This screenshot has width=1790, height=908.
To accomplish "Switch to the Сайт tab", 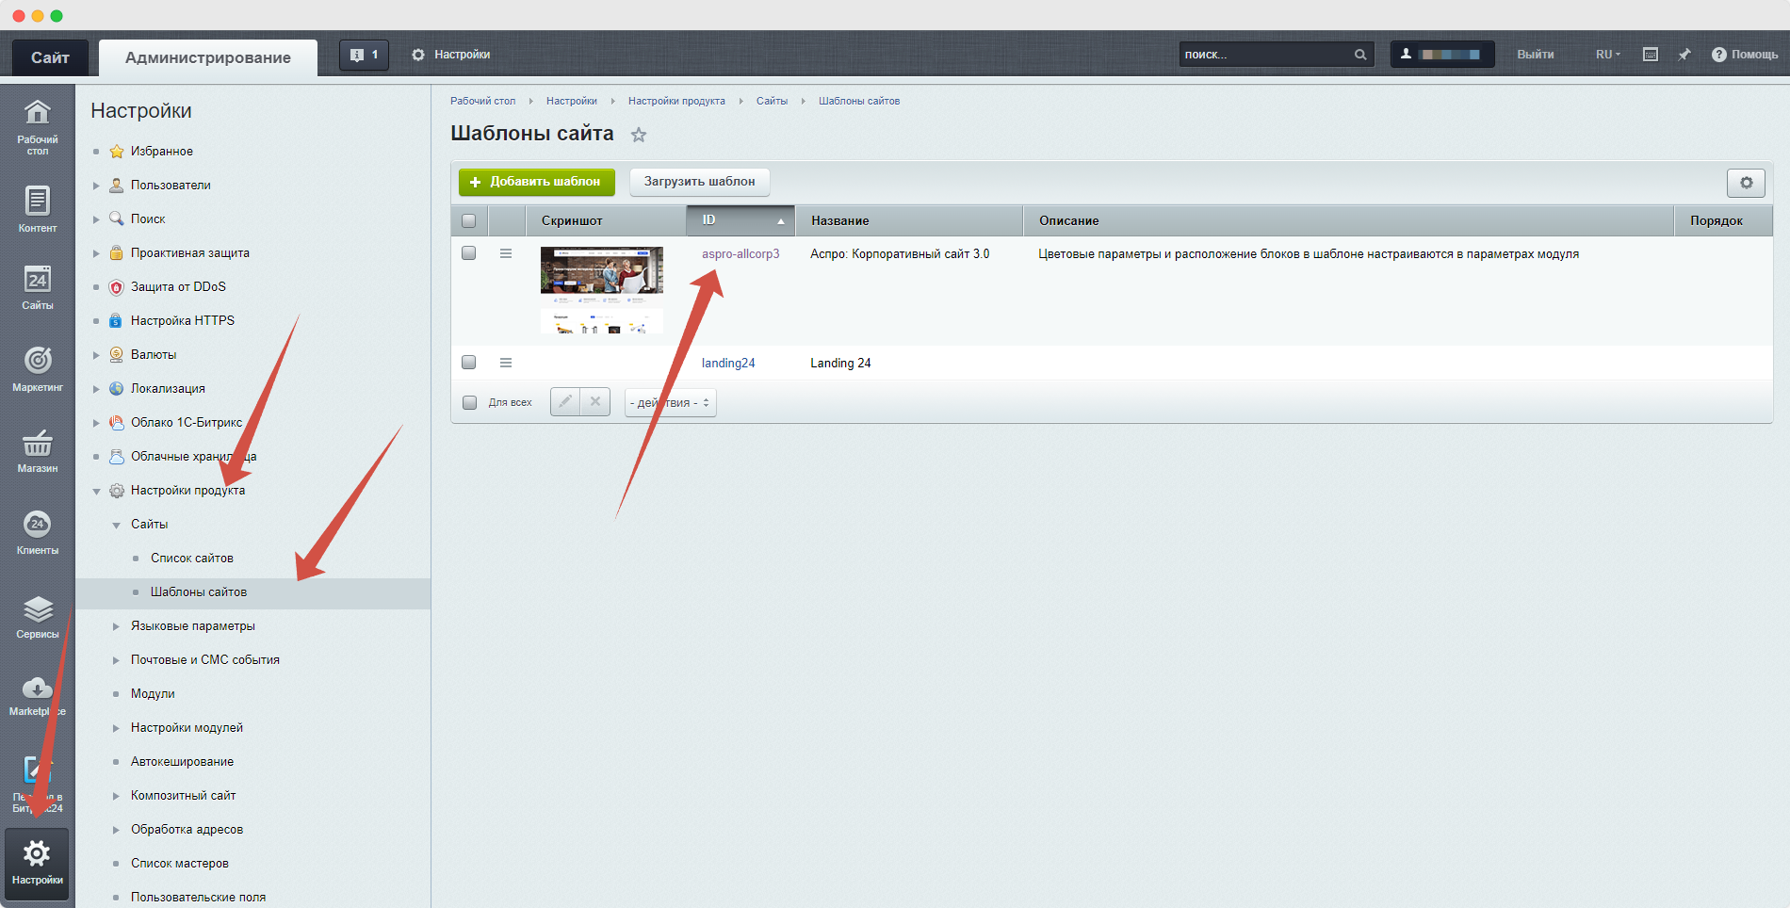I will point(50,57).
